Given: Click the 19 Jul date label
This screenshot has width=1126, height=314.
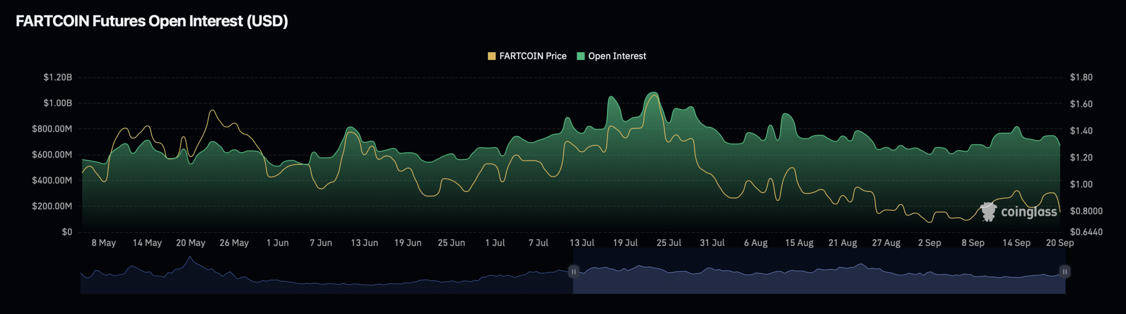Looking at the screenshot, I should pyautogui.click(x=625, y=243).
